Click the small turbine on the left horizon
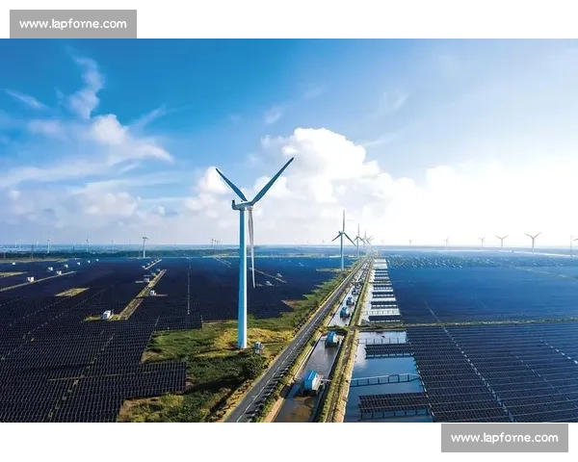 (144, 244)
